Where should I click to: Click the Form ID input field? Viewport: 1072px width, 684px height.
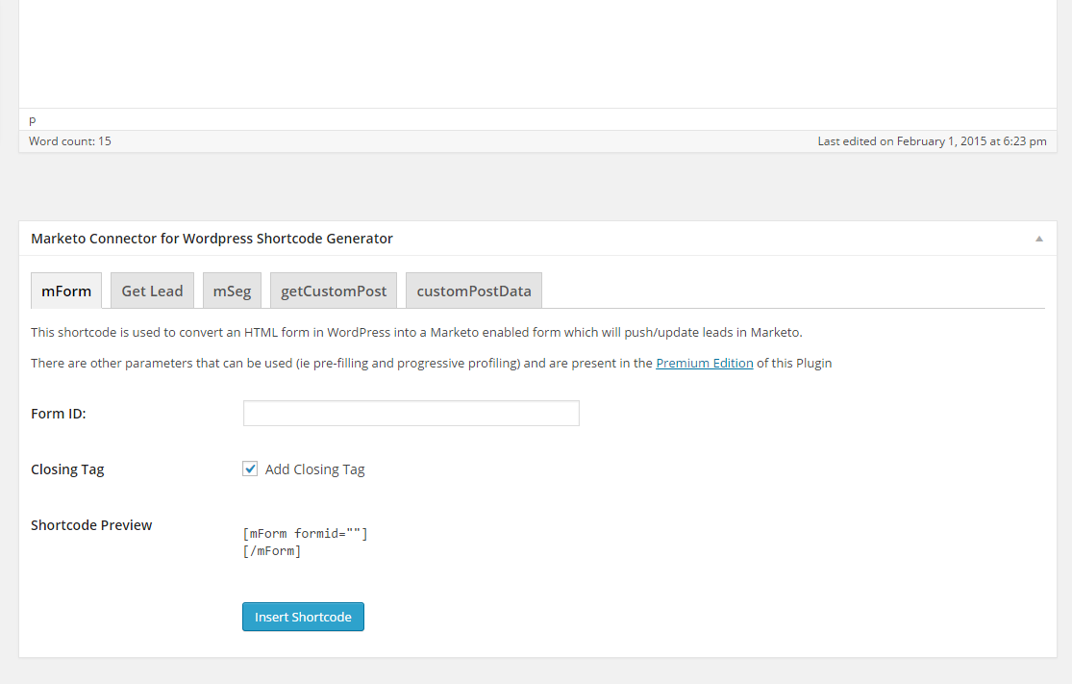coord(411,413)
